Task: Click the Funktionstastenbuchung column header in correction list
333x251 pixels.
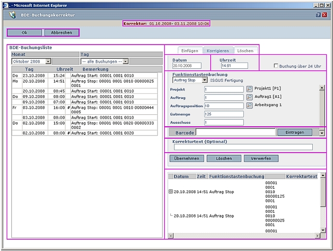Action: click(x=237, y=176)
